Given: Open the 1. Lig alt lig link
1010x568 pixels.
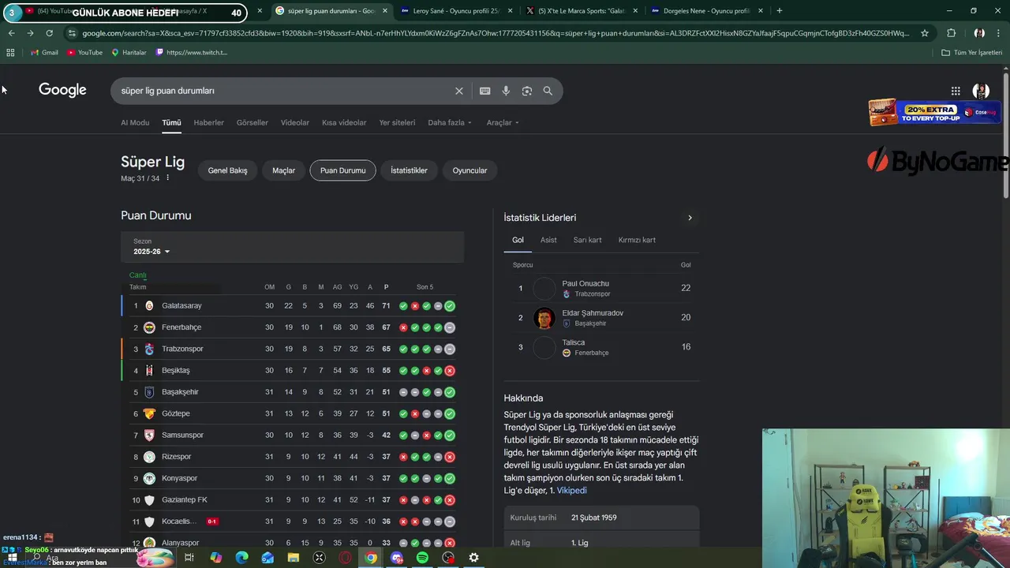Looking at the screenshot, I should tap(579, 543).
